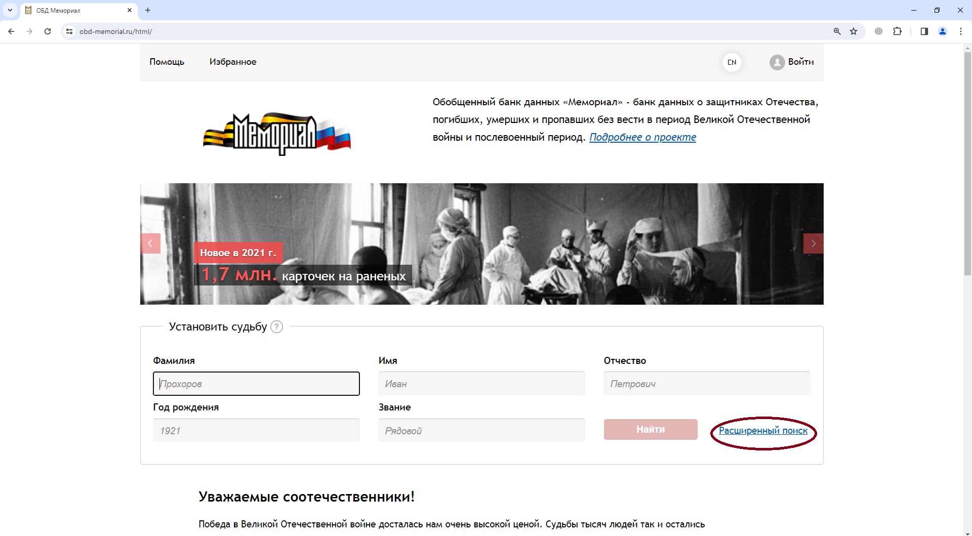Viewport: 972px width, 536px height.
Task: Open the browser side panel icon
Action: point(924,31)
